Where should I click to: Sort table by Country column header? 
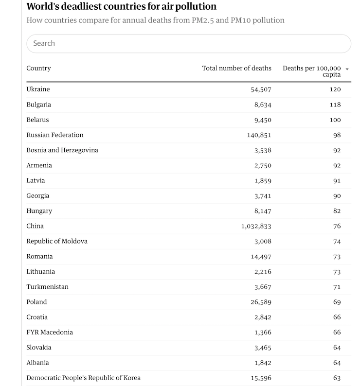[39, 68]
